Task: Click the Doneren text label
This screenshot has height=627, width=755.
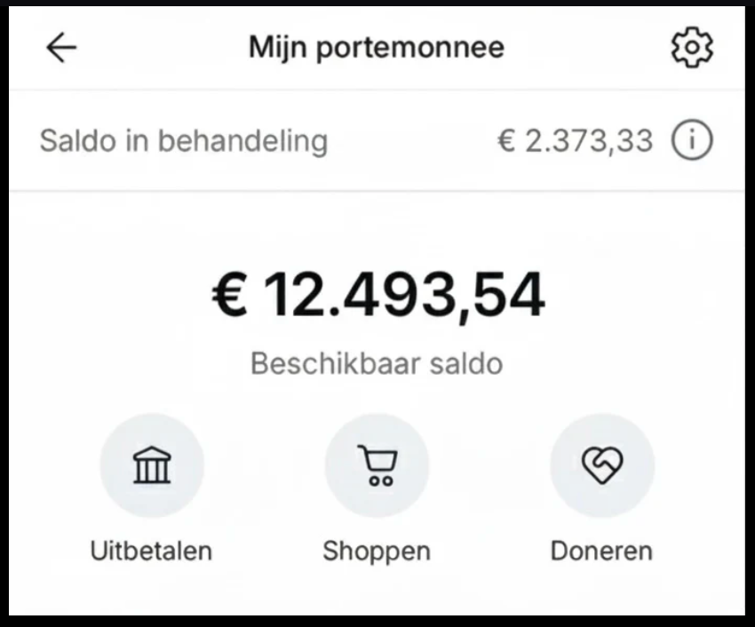Action: [601, 551]
